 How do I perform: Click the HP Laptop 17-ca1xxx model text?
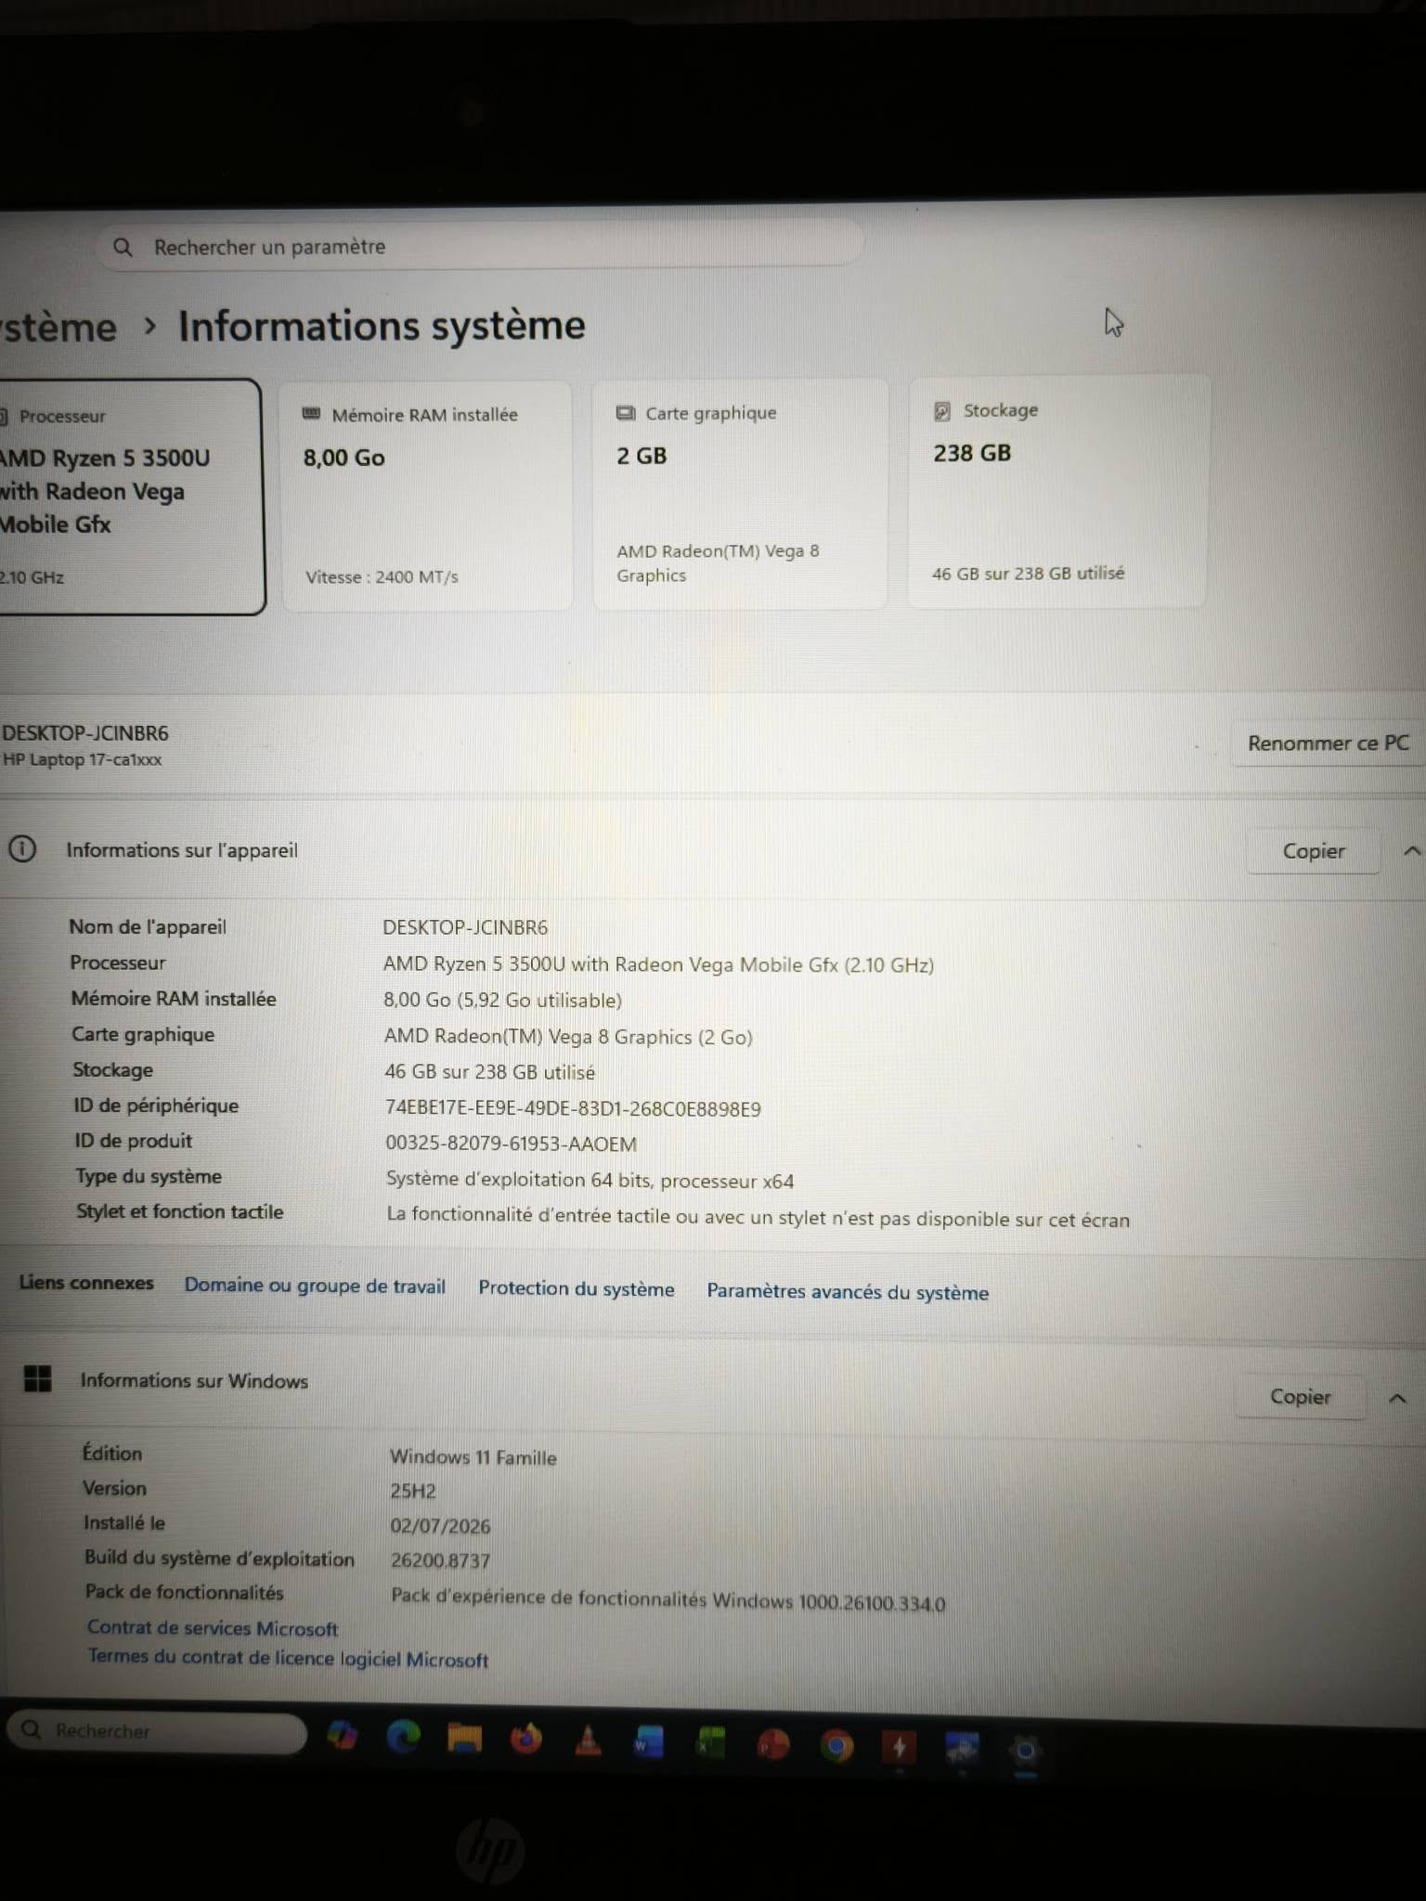click(x=82, y=759)
